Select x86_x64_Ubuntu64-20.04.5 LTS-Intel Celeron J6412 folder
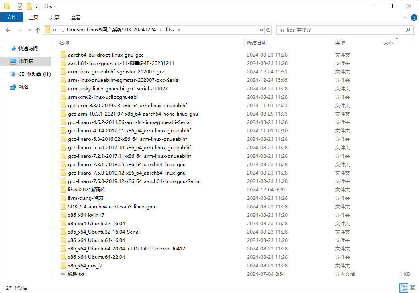 pos(127,249)
